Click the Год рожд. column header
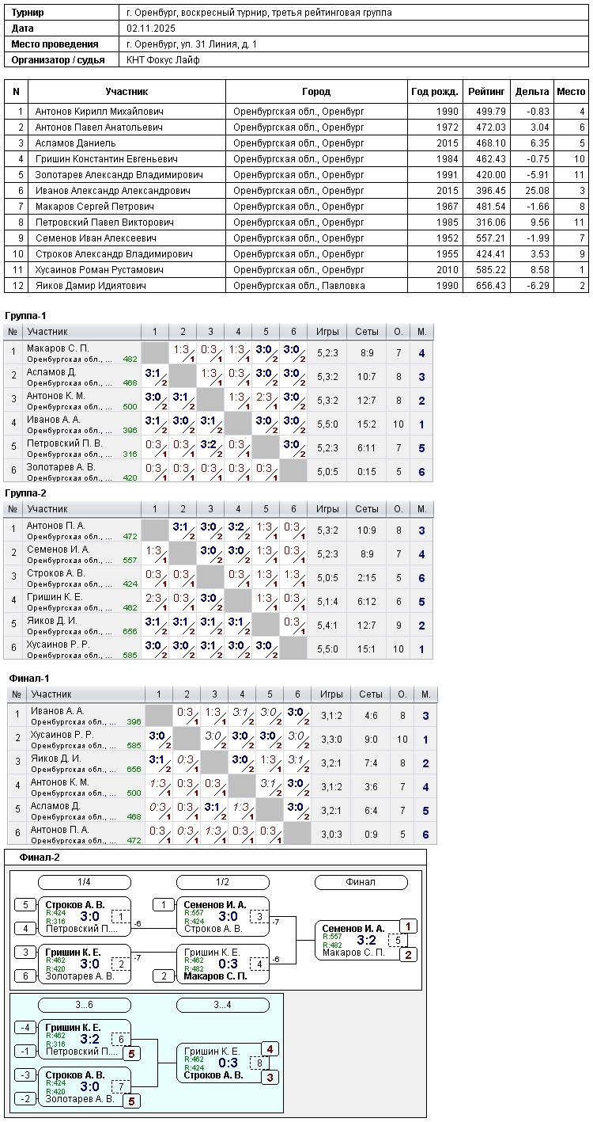Image resolution: width=593 pixels, height=1122 pixels. coord(434,92)
